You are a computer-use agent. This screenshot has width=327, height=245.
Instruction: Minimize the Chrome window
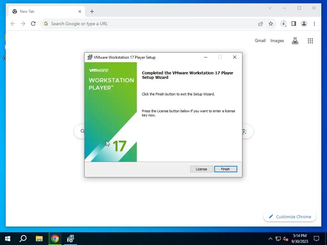[285, 8]
